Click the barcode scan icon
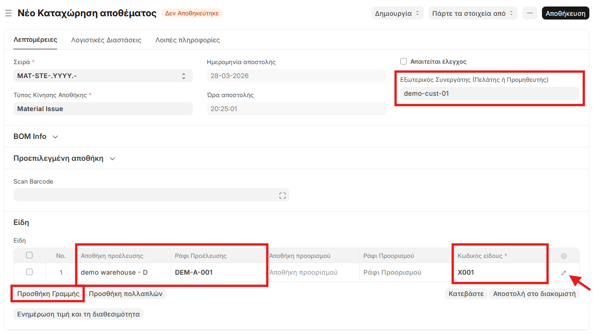601x336 pixels. point(282,196)
